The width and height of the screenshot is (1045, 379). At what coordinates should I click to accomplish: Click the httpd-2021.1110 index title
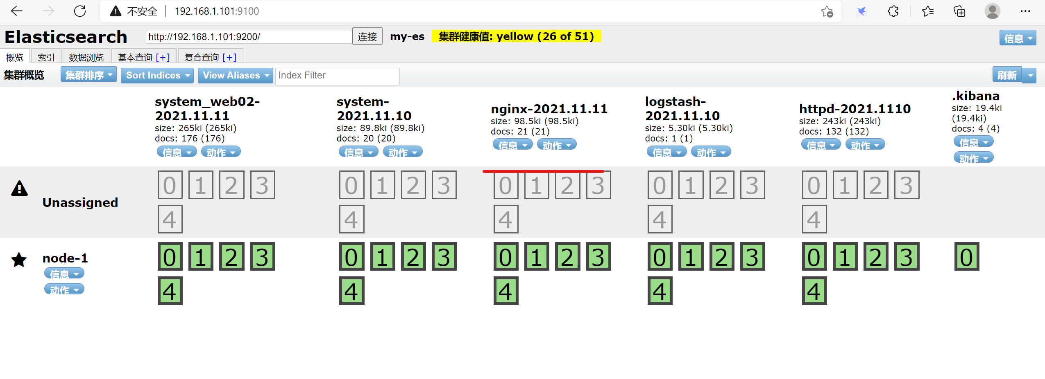[x=855, y=109]
